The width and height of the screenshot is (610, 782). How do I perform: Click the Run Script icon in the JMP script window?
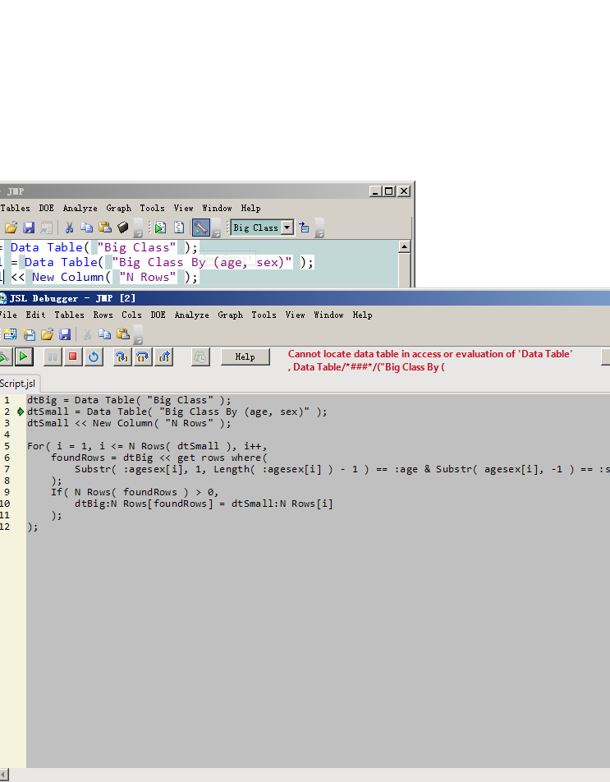[x=160, y=228]
